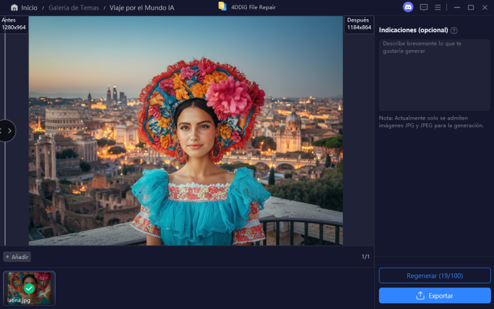Image resolution: width=494 pixels, height=309 pixels.
Task: Click the before/after comparison slider handle
Action: click(x=7, y=131)
